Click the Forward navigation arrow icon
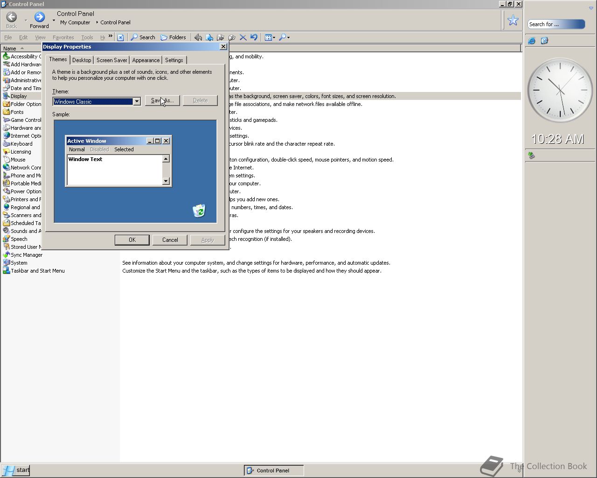This screenshot has height=478, width=597. pos(40,17)
